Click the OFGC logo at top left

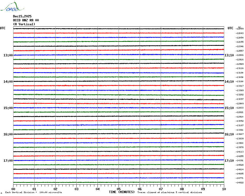click(x=9, y=7)
